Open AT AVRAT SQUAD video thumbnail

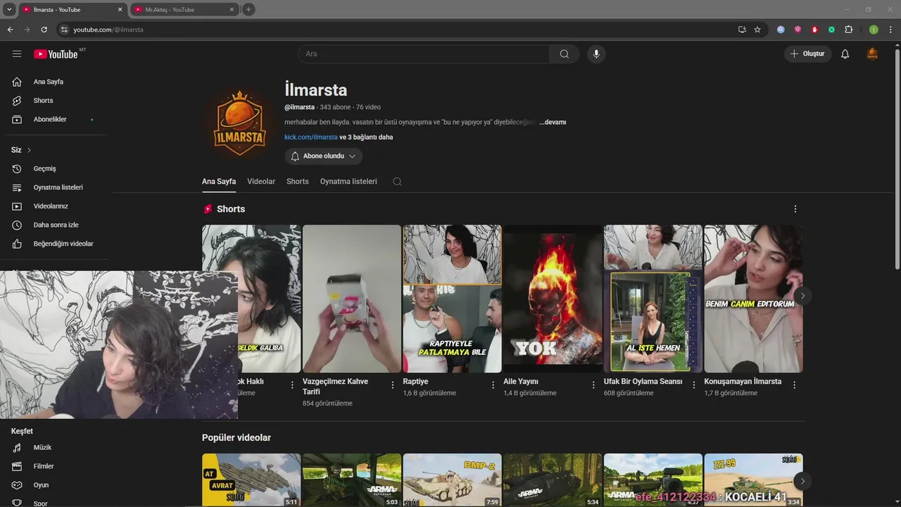pos(251,480)
